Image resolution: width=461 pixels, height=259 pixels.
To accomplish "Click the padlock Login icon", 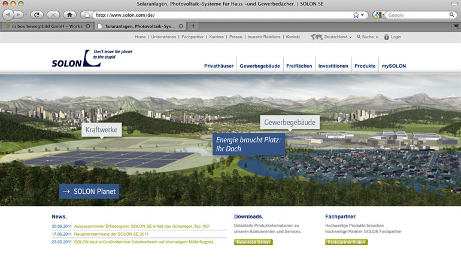I will (x=386, y=37).
